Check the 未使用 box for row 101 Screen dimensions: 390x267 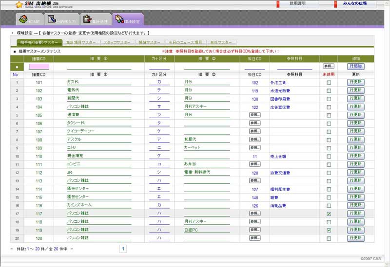click(x=328, y=83)
